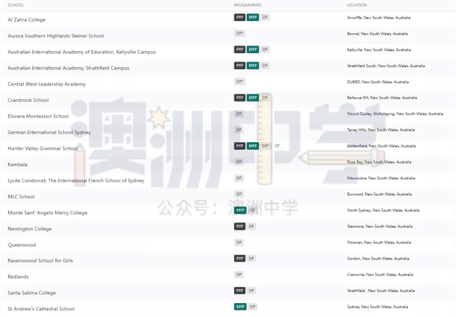This screenshot has width=456, height=317.
Task: Click MYP badge for Hunter Valley Grammar
Action: coord(253,146)
